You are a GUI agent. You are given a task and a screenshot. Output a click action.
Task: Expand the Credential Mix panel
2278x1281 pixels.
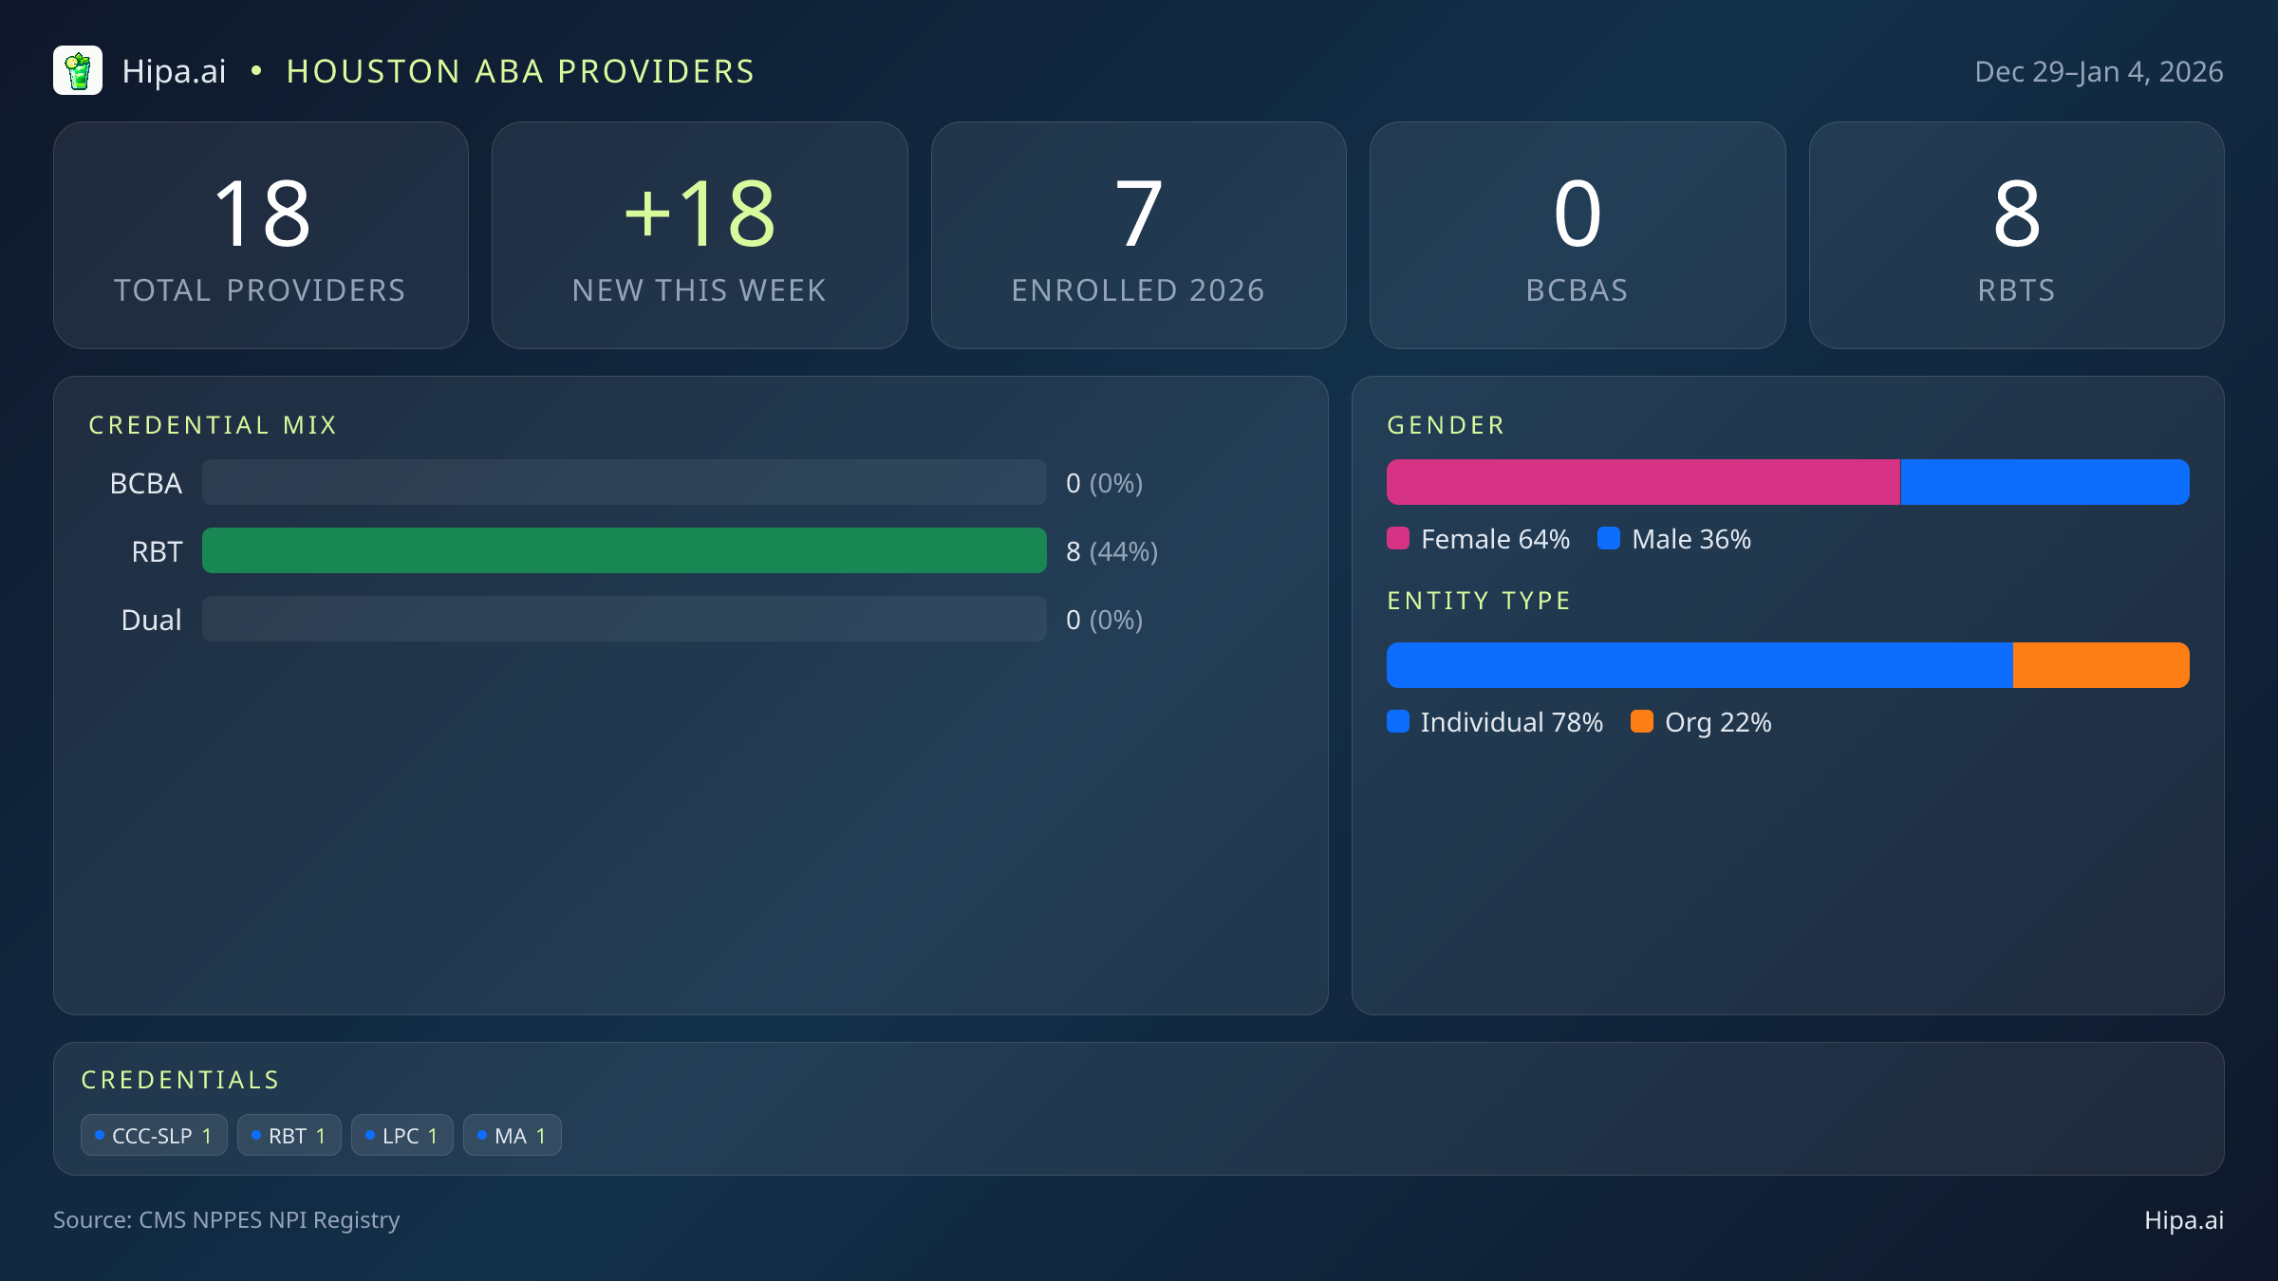214,424
